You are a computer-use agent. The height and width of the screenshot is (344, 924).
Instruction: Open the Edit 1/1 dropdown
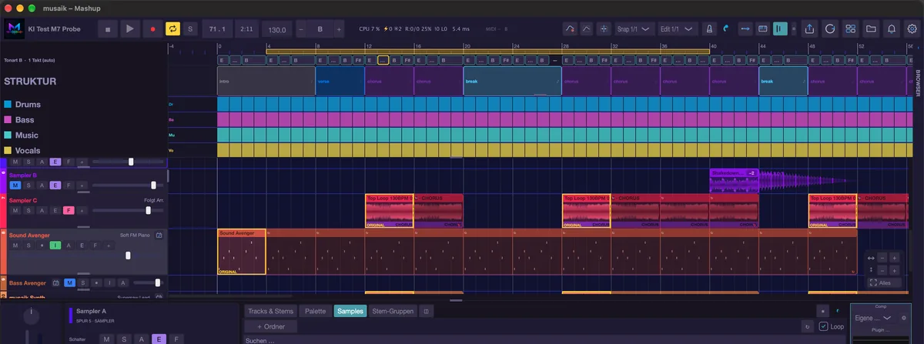[x=678, y=29]
